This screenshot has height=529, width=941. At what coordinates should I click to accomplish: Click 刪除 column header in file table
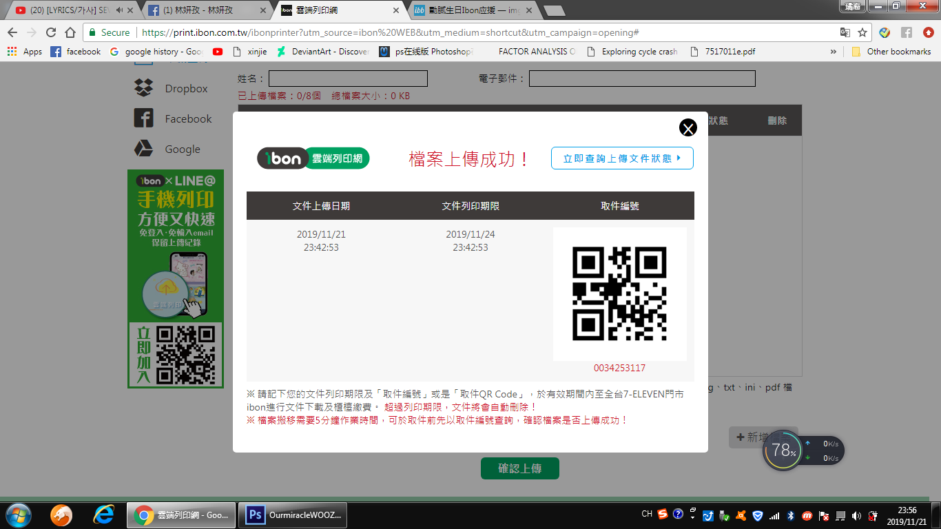tap(777, 121)
